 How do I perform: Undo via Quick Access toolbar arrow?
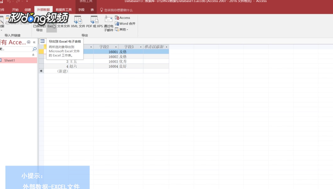click(9, 2)
